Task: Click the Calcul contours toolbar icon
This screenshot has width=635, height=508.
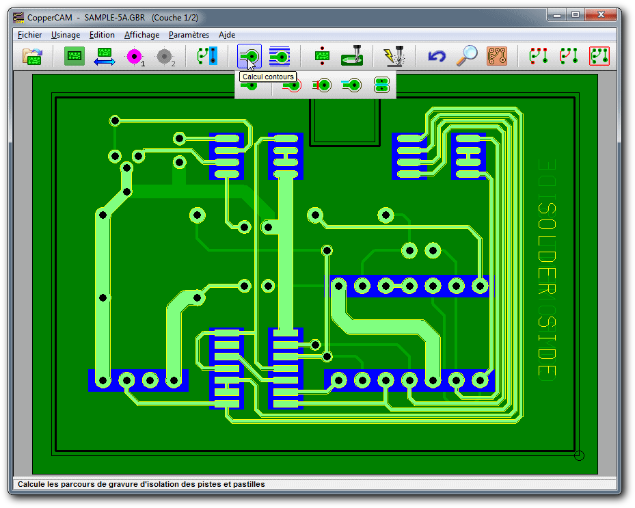Action: tap(249, 56)
